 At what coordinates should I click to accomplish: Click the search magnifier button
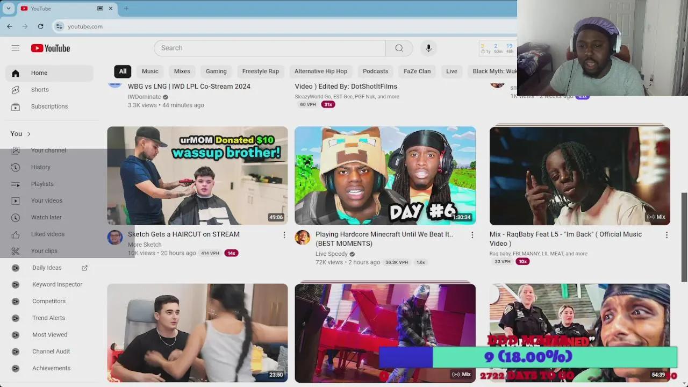399,48
